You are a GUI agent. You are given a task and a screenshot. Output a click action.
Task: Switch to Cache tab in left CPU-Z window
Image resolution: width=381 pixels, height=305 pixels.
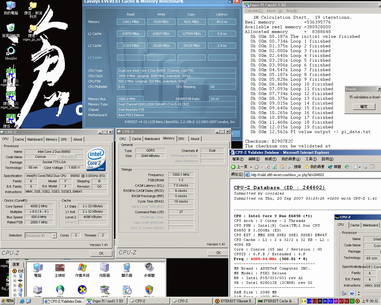[x=19, y=139]
